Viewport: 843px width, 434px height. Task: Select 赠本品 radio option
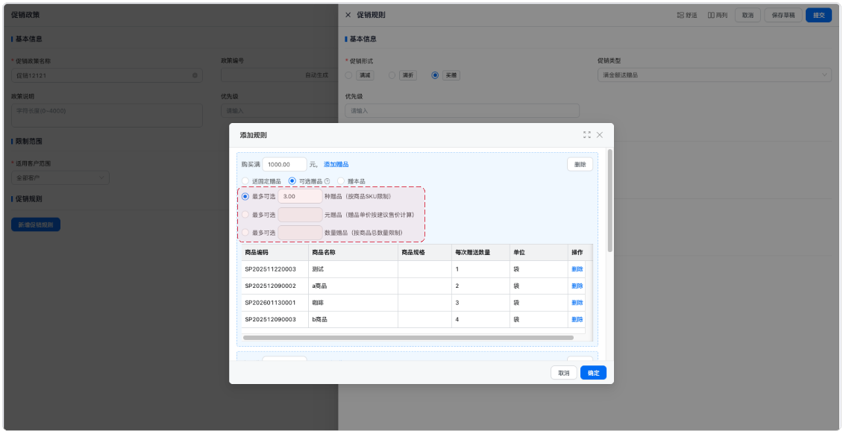341,181
